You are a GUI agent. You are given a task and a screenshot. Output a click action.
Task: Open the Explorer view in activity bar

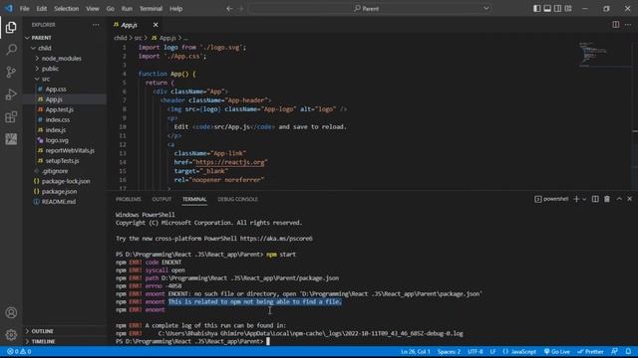[11, 27]
